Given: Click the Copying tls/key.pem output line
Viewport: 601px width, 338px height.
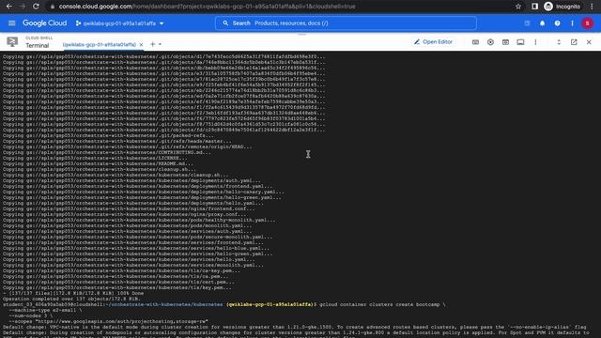Looking at the screenshot, I should [x=117, y=288].
